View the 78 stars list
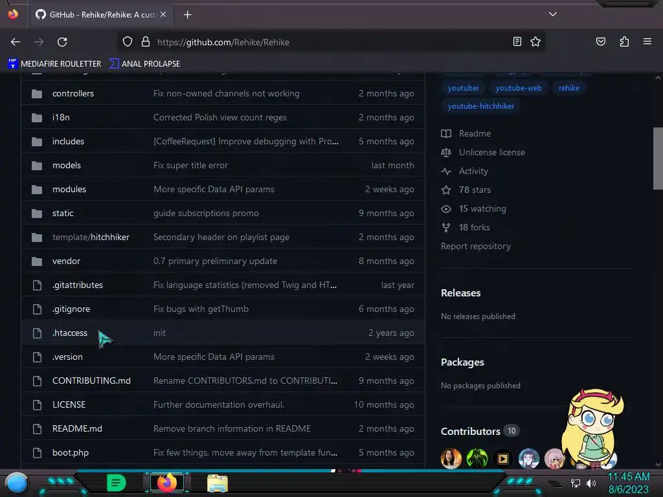Viewport: 663px width, 497px height. click(466, 190)
